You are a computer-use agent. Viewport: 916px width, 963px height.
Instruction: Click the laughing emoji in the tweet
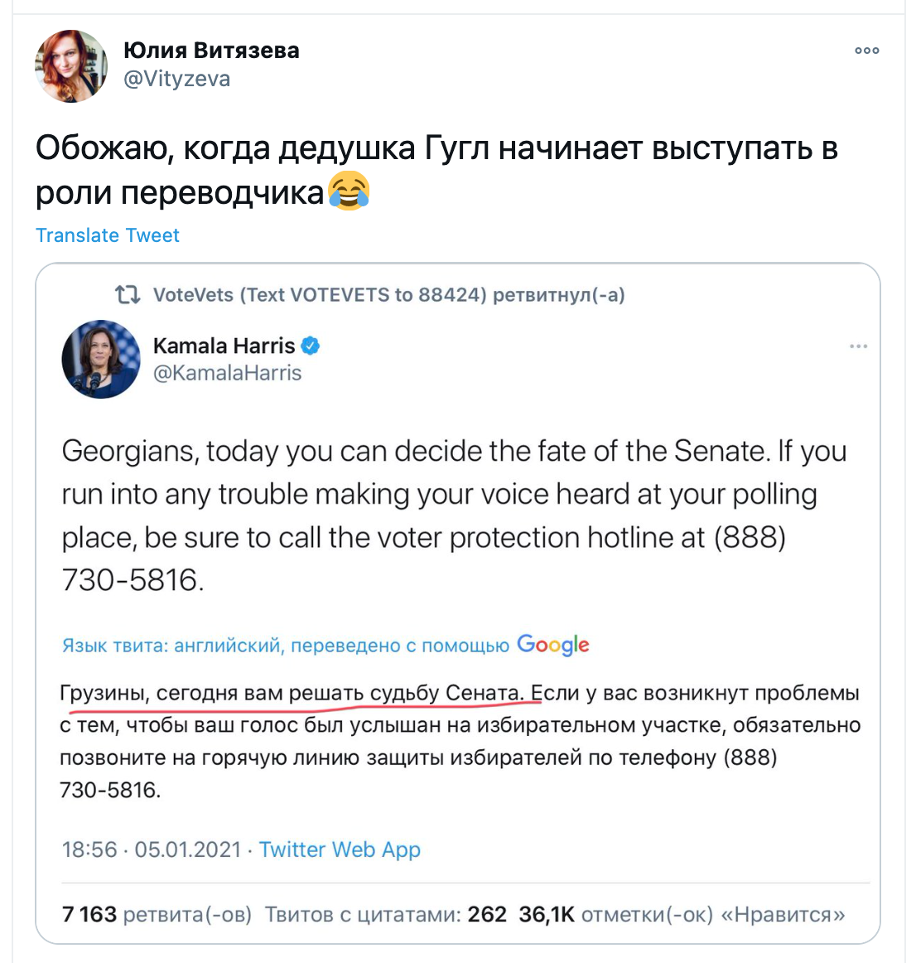click(x=349, y=191)
